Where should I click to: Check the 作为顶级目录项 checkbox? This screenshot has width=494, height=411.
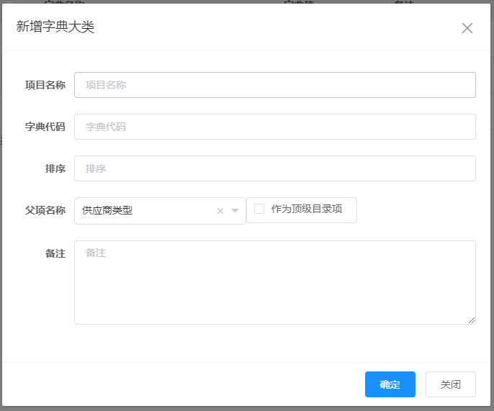259,209
